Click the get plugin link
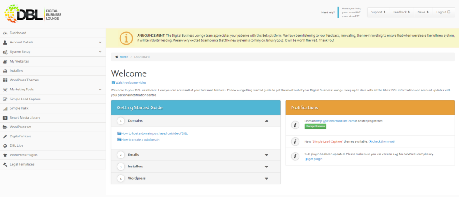The width and height of the screenshot is (459, 197). point(315,159)
